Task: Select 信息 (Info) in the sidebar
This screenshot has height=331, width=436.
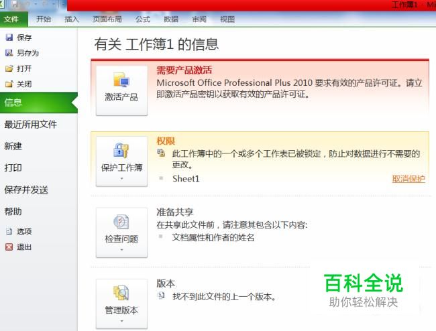Action: pos(39,103)
